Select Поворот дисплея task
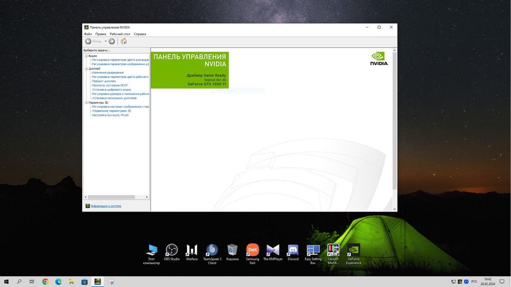This screenshot has width=511, height=287. [104, 81]
